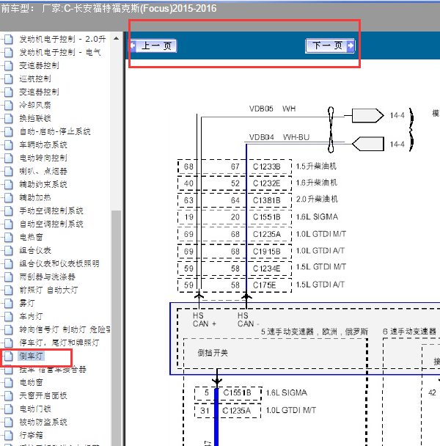Click document icon beside 组合仪表和仪表板照明
This screenshot has height=446, width=440.
click(x=9, y=263)
